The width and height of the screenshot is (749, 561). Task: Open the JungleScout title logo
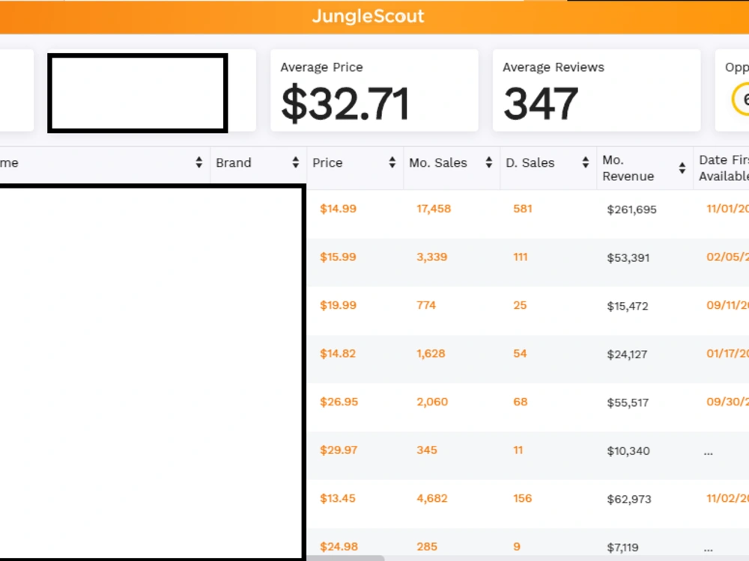(x=369, y=16)
